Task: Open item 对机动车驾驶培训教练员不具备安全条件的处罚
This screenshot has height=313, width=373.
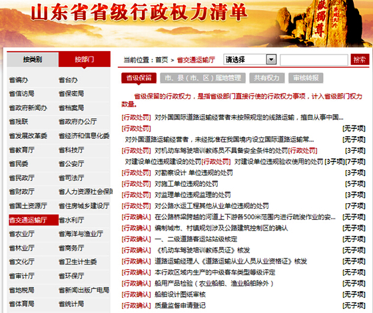Action: 221,150
